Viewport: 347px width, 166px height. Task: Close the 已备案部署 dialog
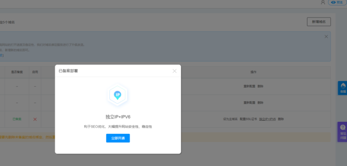coord(175,71)
